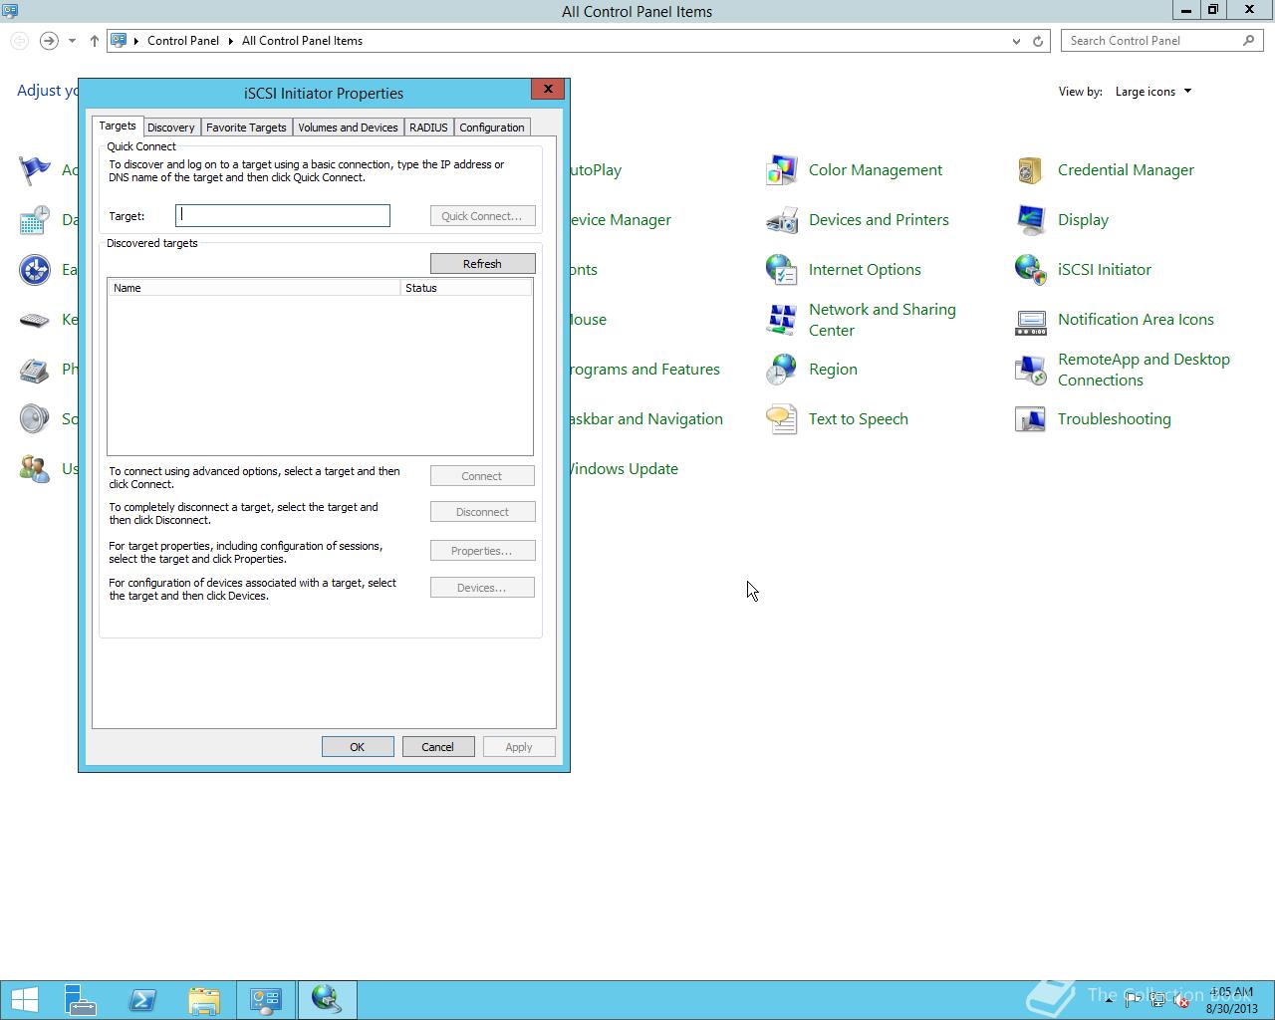
Task: Close the iSCSI Initiator Properties dialog
Action: [548, 90]
